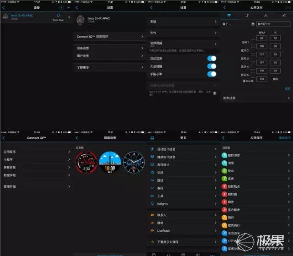Open 屏幕背景 in Connect IQ menu
The height and width of the screenshot is (256, 293).
click(37, 168)
